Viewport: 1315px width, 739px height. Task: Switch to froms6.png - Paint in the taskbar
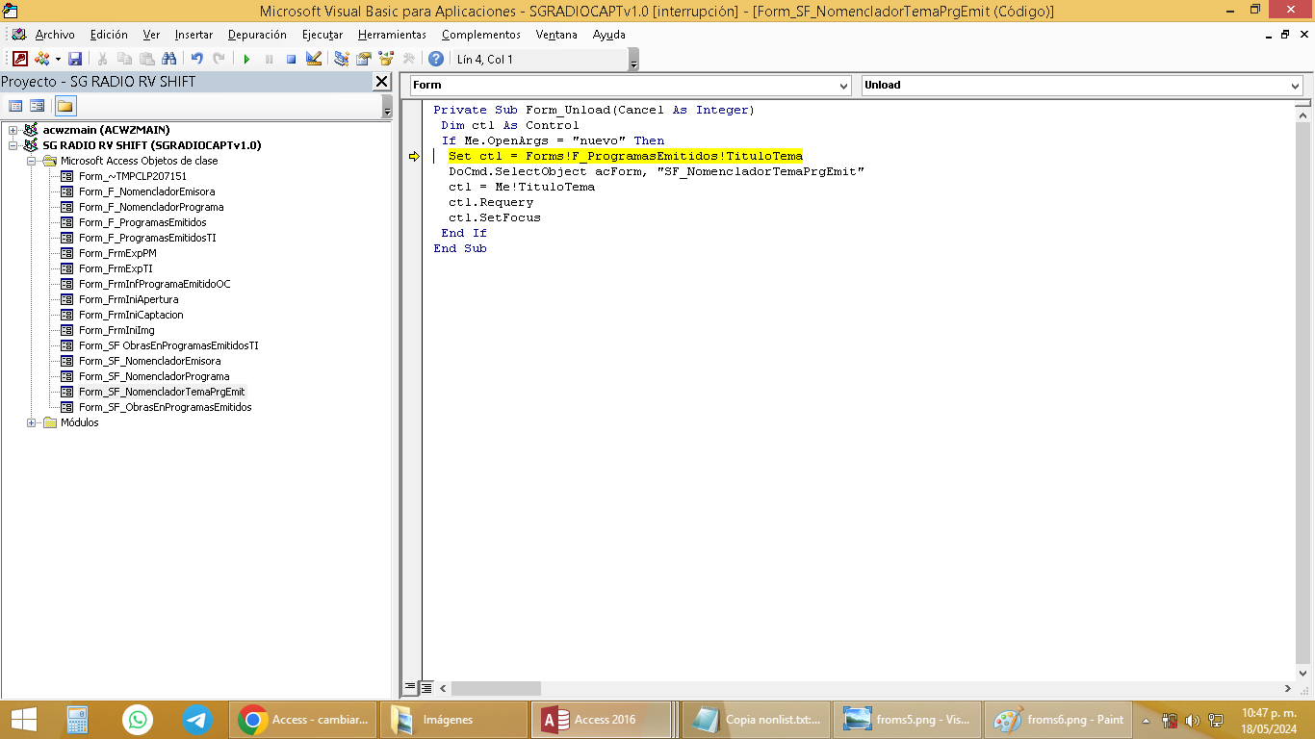point(1058,720)
